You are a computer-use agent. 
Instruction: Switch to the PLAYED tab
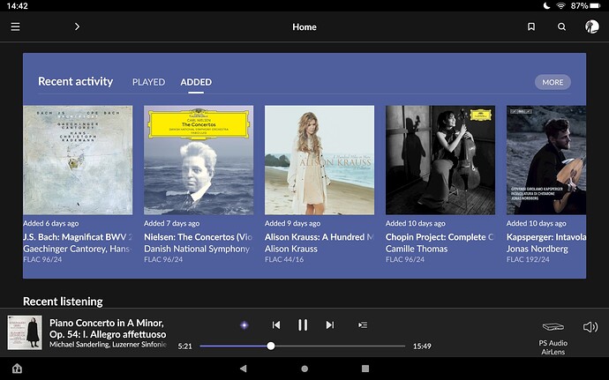coord(149,82)
